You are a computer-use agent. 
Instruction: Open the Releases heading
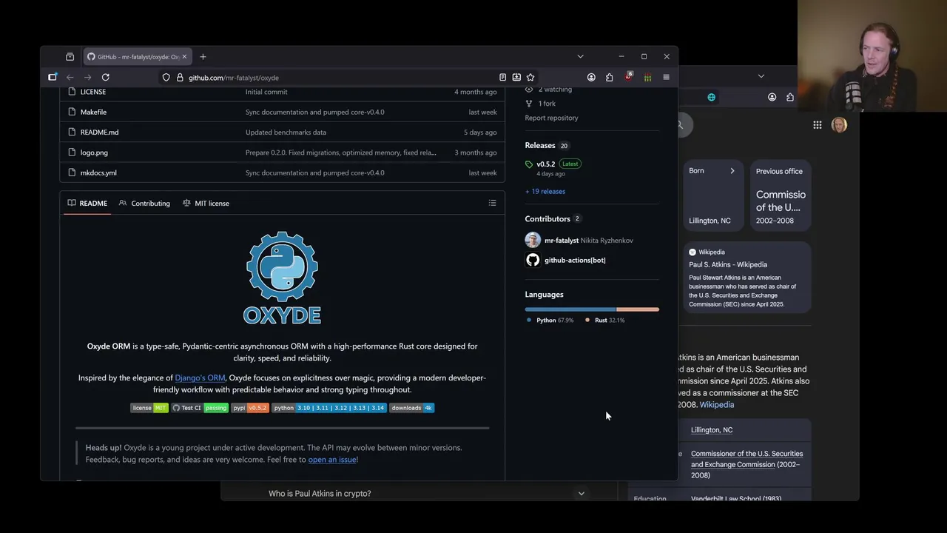pyautogui.click(x=540, y=146)
